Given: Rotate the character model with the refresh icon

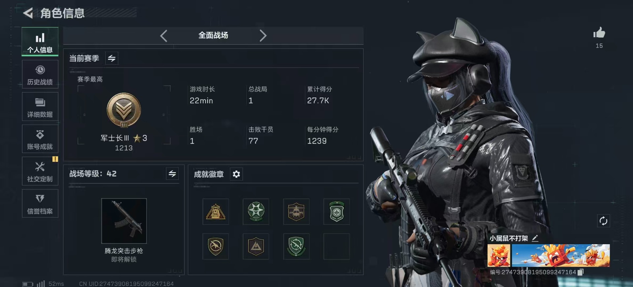Looking at the screenshot, I should point(603,221).
